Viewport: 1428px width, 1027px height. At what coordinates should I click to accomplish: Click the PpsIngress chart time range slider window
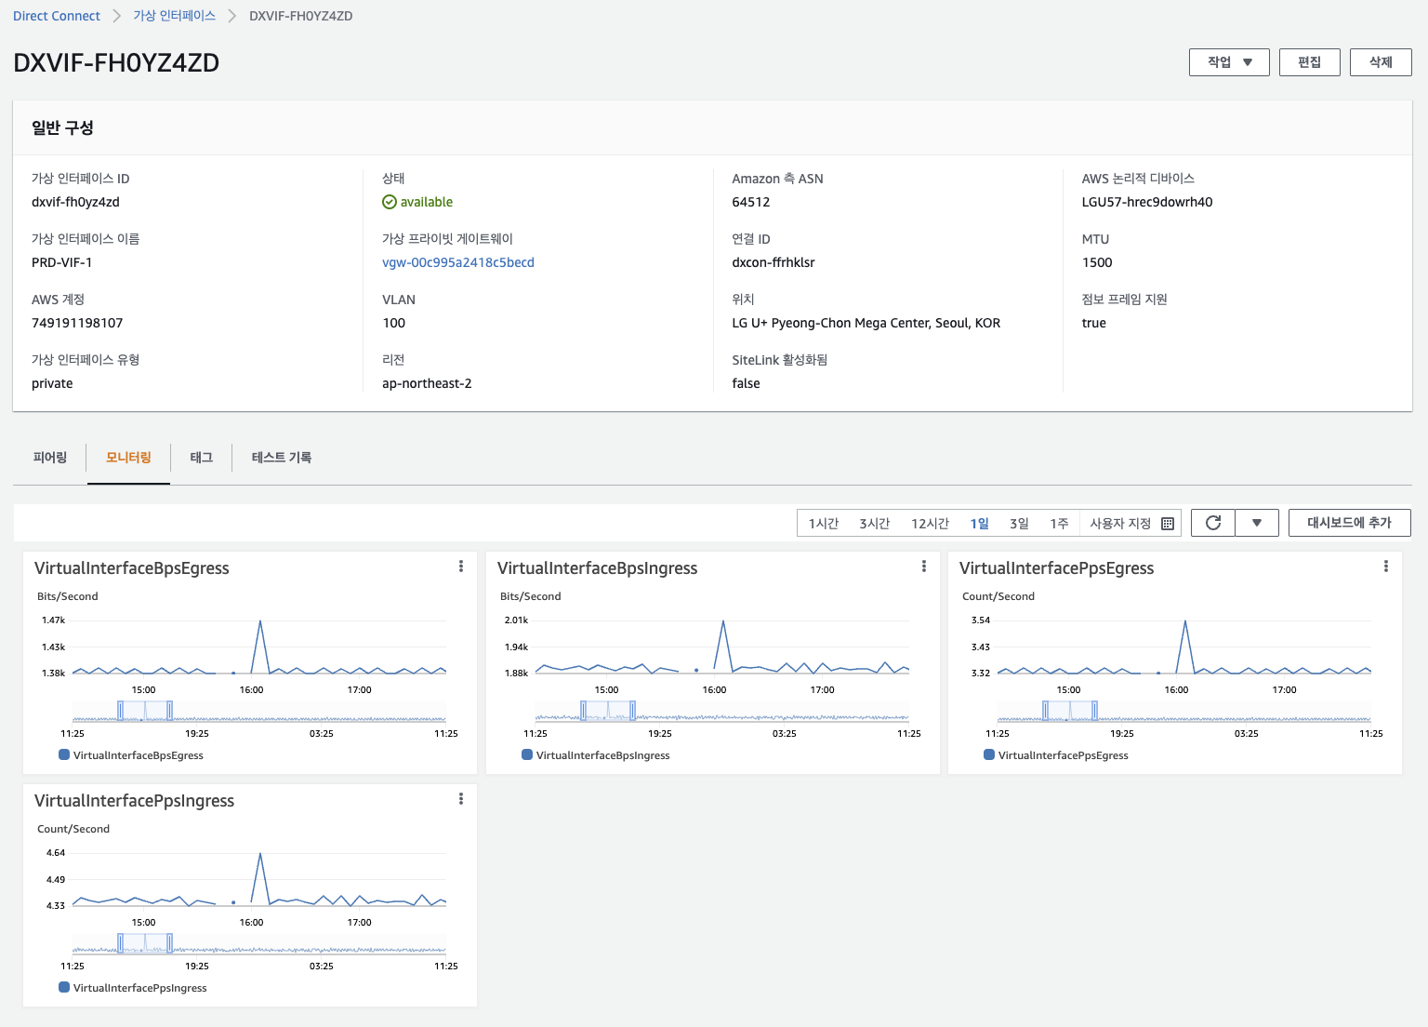[145, 943]
